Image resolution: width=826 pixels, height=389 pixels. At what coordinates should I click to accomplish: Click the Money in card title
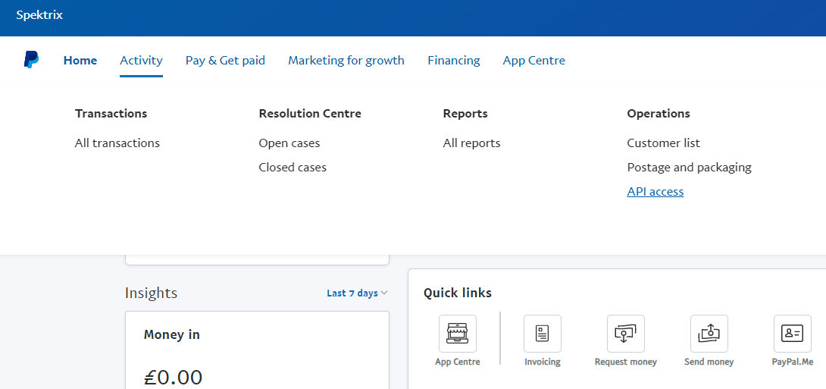click(172, 334)
